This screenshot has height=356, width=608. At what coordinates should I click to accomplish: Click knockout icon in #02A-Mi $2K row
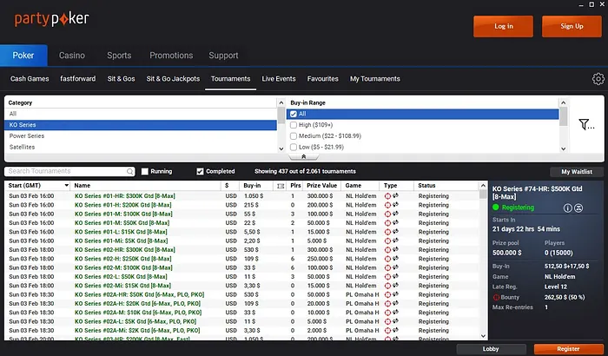(387, 331)
